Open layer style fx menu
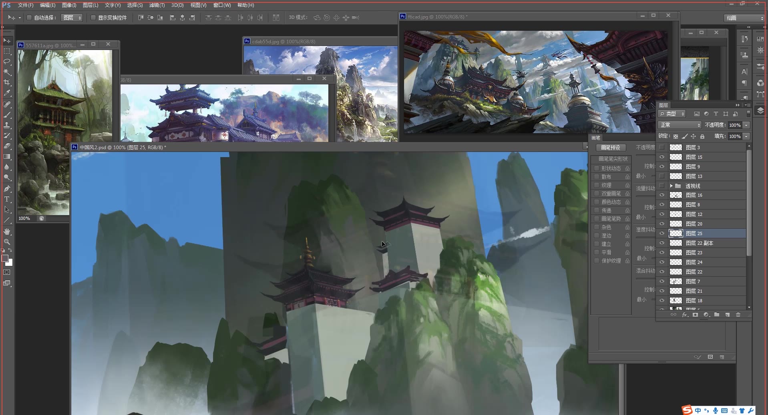Image resolution: width=768 pixels, height=415 pixels. coord(685,315)
